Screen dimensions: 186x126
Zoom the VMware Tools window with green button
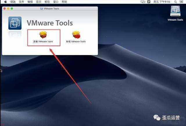(x=12, y=8)
